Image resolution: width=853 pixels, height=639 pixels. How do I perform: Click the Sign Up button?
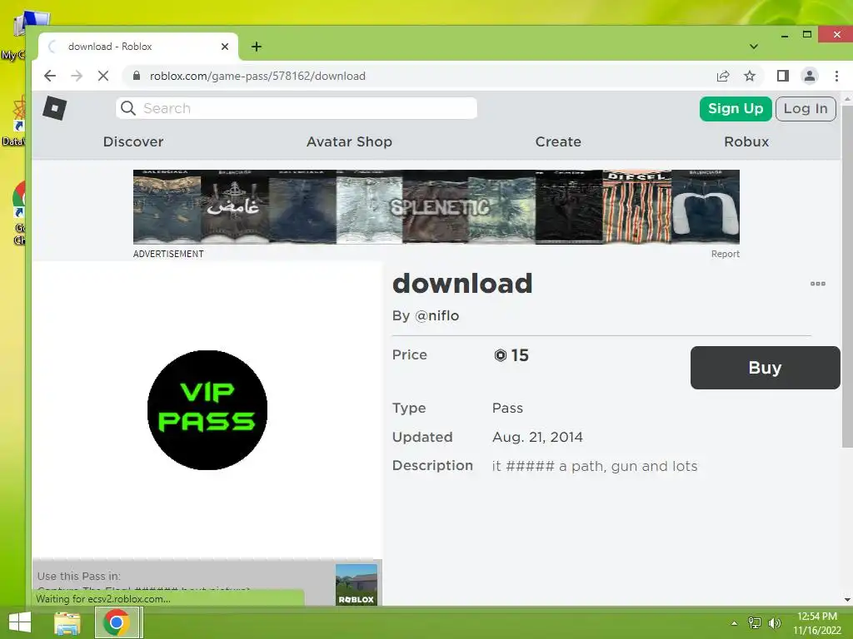736,109
